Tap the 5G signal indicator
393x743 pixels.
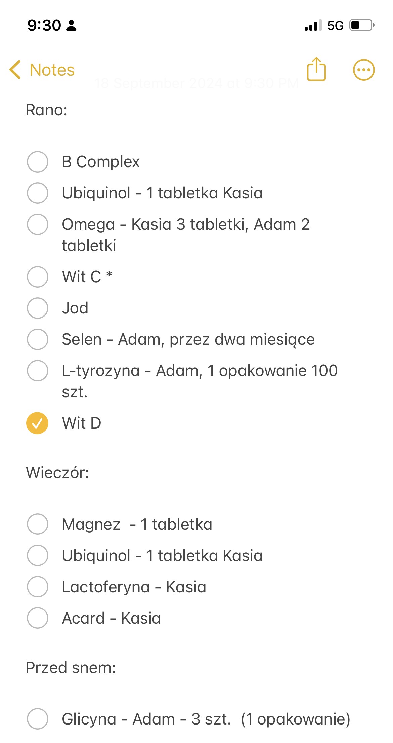point(335,26)
